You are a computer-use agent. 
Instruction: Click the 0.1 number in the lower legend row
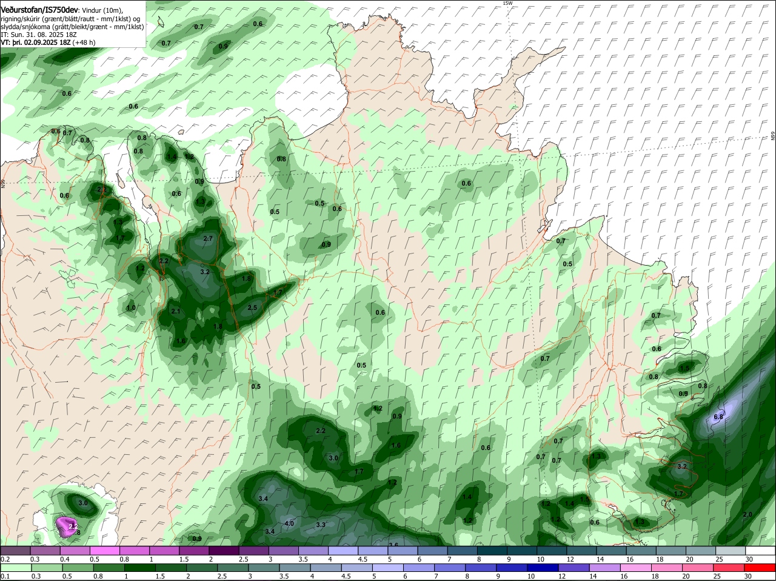[5, 576]
